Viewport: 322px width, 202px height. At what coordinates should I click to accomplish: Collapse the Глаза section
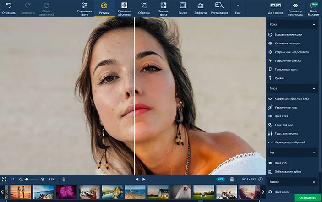click(x=314, y=88)
